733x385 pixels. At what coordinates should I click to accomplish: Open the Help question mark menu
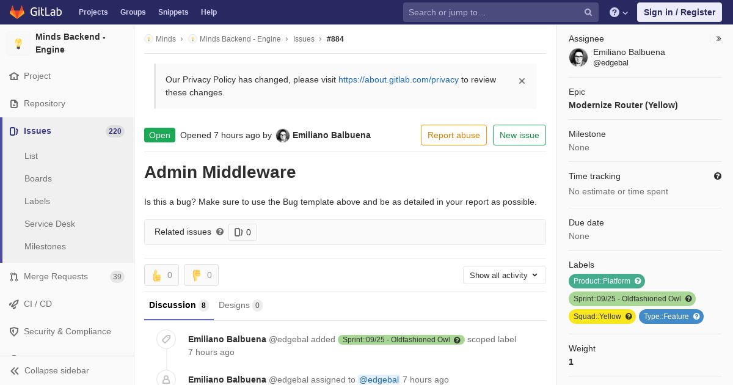pyautogui.click(x=619, y=12)
